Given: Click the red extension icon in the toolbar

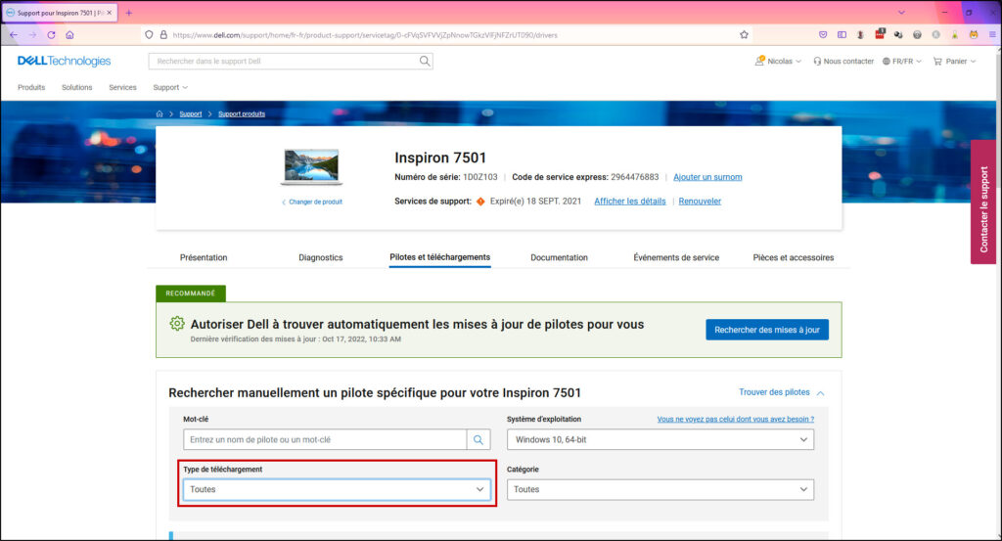Looking at the screenshot, I should point(880,34).
